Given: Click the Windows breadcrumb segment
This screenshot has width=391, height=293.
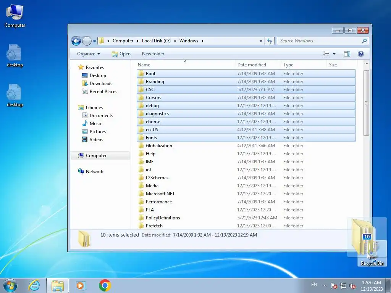Looking at the screenshot, I should (x=189, y=41).
